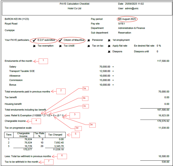Toggle the Diaspora cross mark

109,52
